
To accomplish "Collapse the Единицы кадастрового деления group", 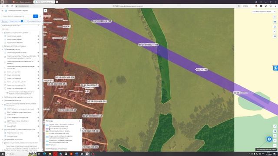I will pos(2,33).
